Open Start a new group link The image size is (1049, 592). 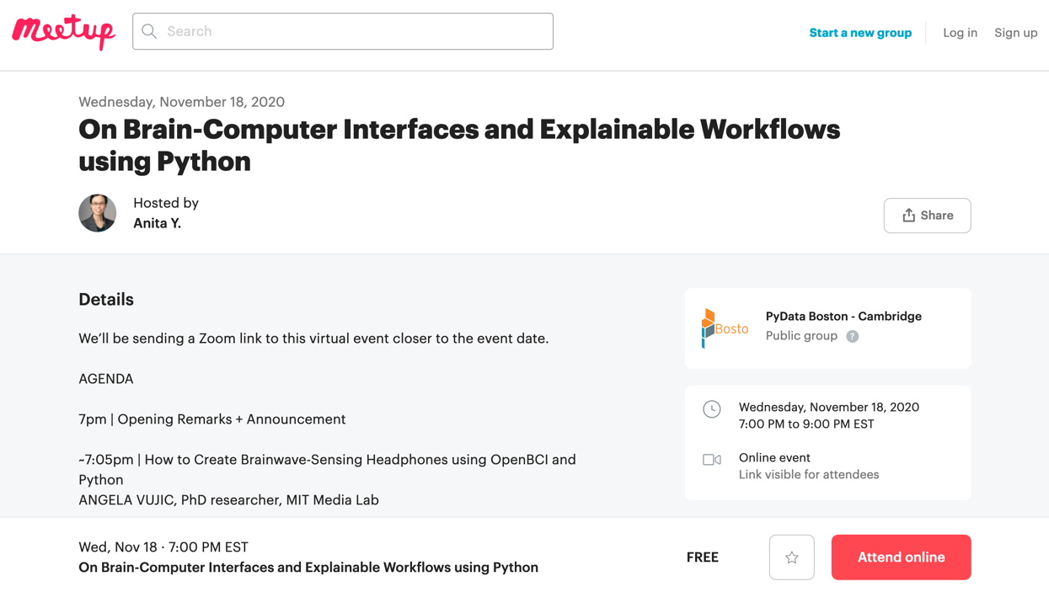(860, 33)
